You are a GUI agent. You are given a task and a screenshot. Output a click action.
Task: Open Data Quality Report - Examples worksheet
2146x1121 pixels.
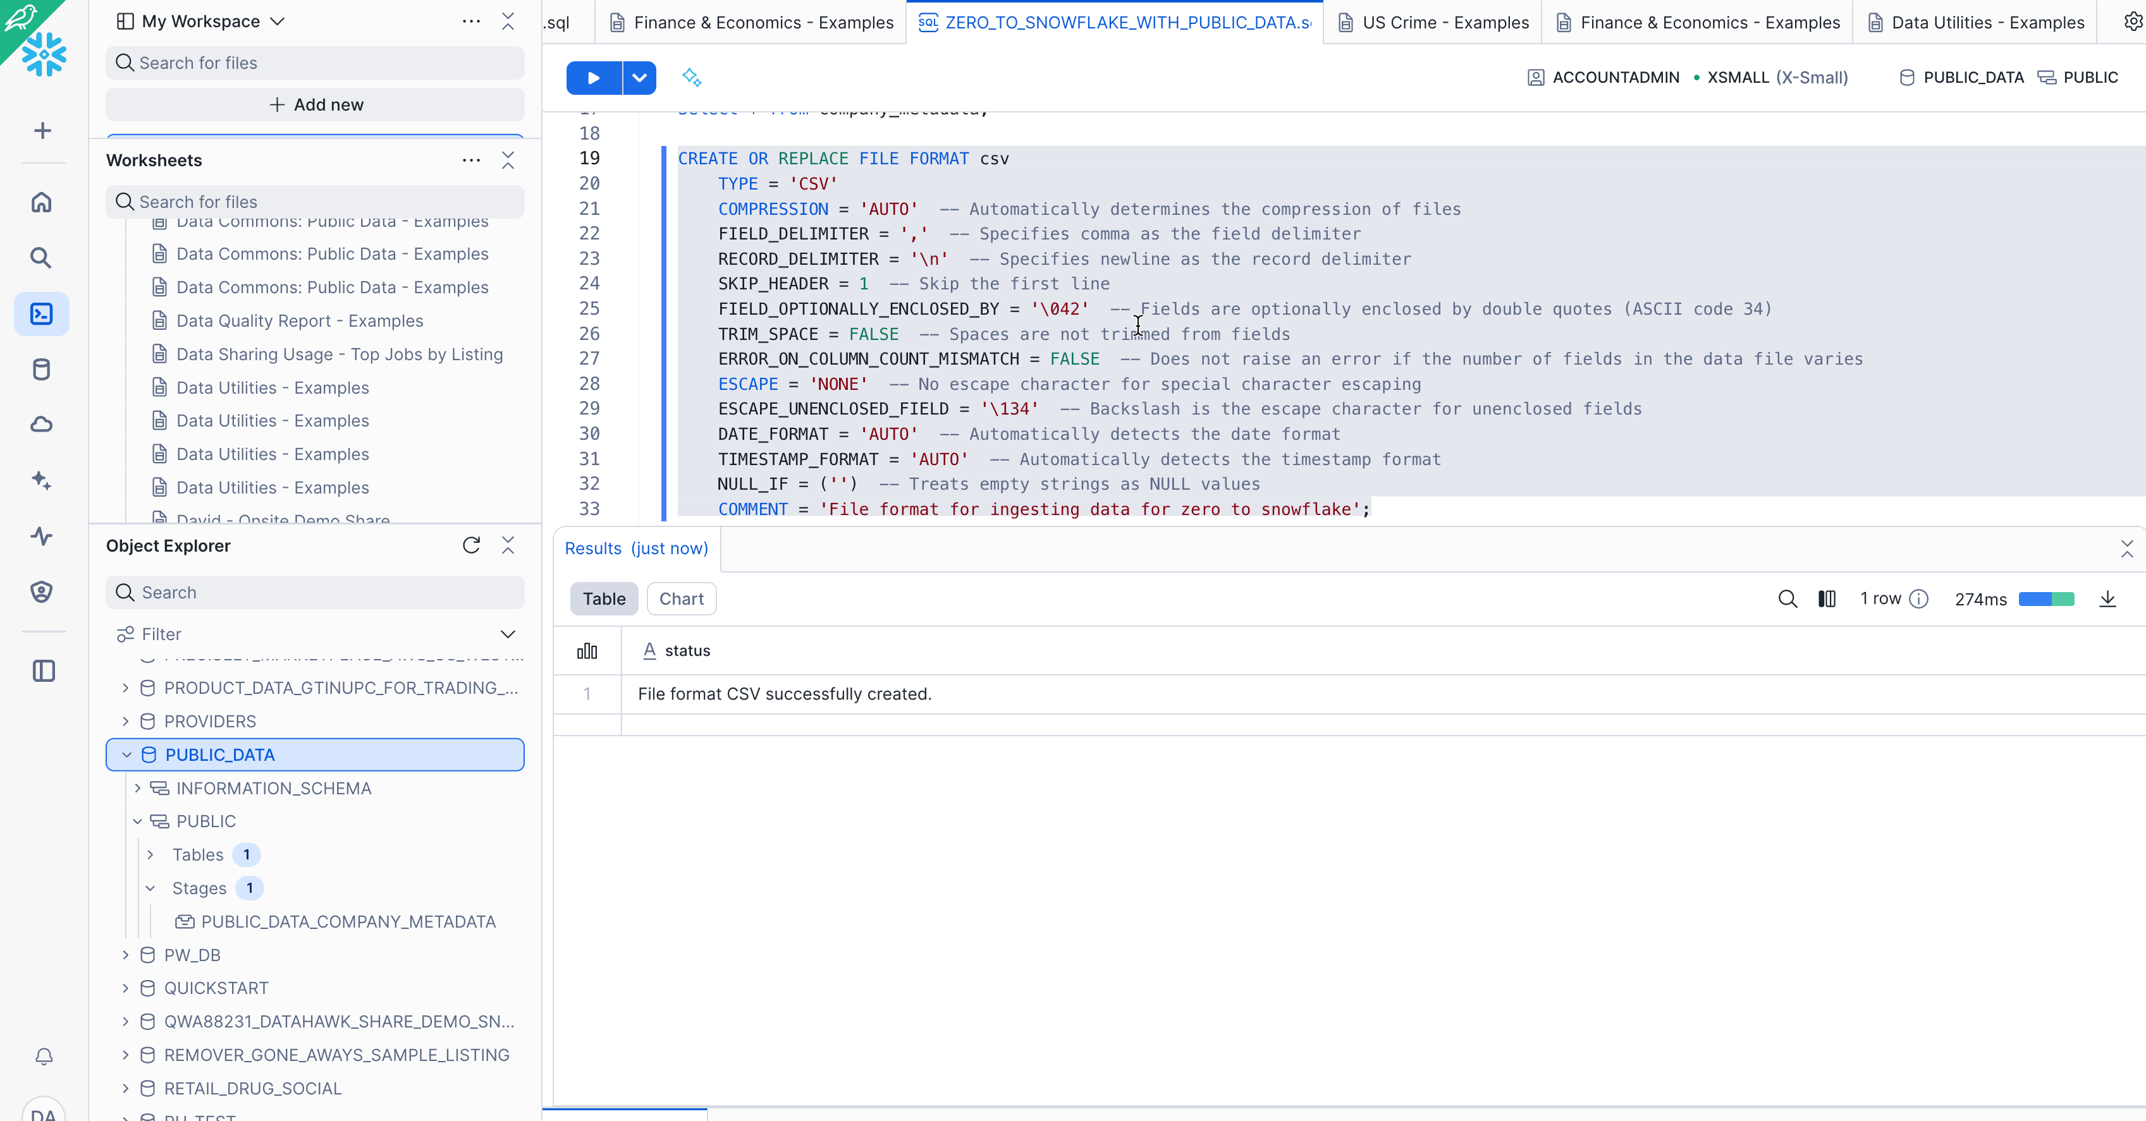299,320
